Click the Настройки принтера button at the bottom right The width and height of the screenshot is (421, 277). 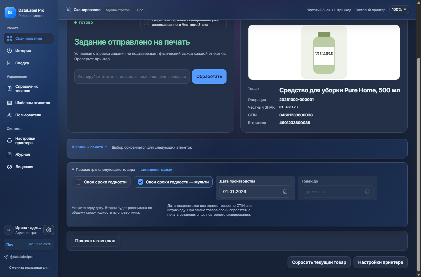(x=381, y=262)
